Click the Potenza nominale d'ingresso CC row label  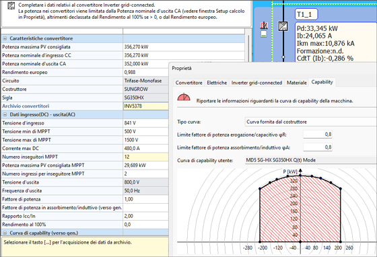pyautogui.click(x=37, y=55)
